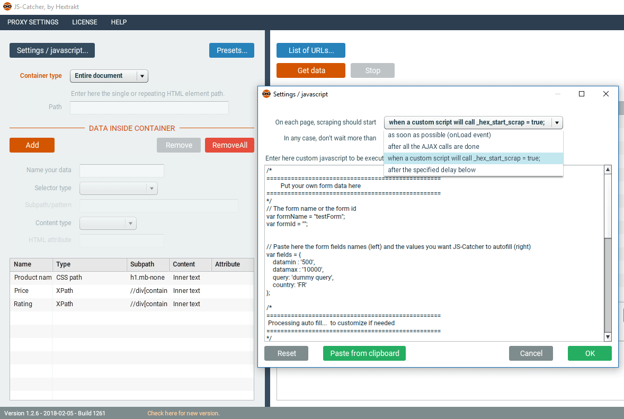Screen dimensions: 624x419
Task: Click the 'CSS path' type cell
Action: [x=90, y=278]
